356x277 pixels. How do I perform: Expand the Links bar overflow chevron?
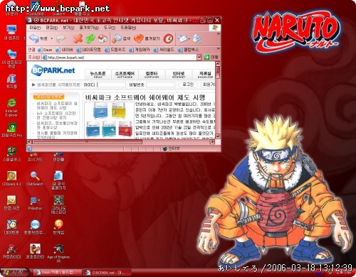pyautogui.click(x=218, y=49)
